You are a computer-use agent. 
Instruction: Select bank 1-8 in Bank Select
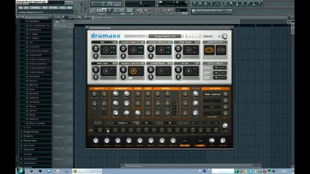209,50
